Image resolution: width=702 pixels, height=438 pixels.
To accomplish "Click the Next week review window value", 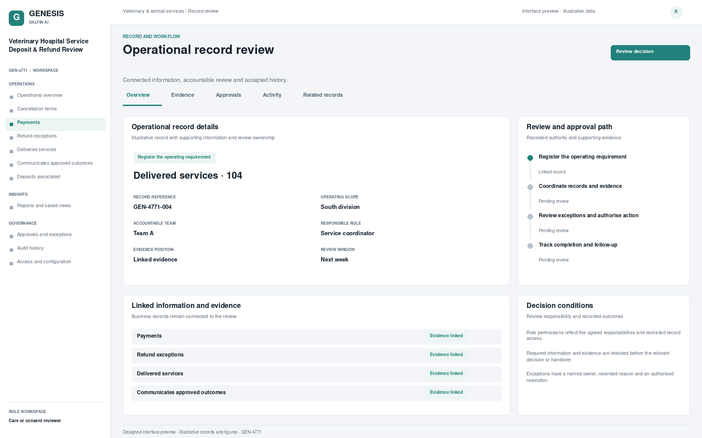I will click(x=334, y=260).
